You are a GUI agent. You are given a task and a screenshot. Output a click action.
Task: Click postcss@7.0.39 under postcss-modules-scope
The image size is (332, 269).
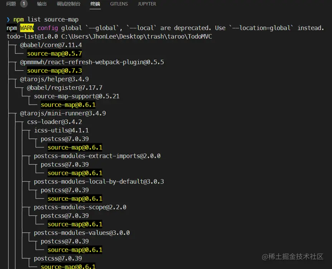64,216
